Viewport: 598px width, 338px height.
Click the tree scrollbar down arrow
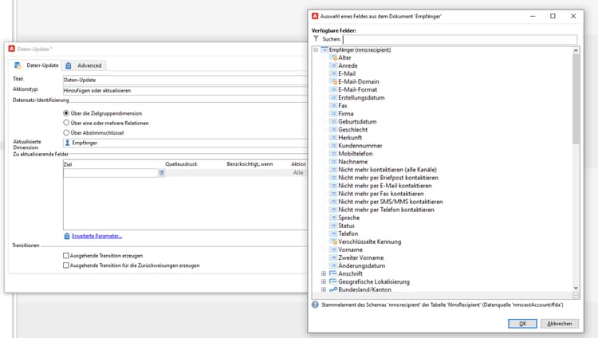tap(576, 288)
